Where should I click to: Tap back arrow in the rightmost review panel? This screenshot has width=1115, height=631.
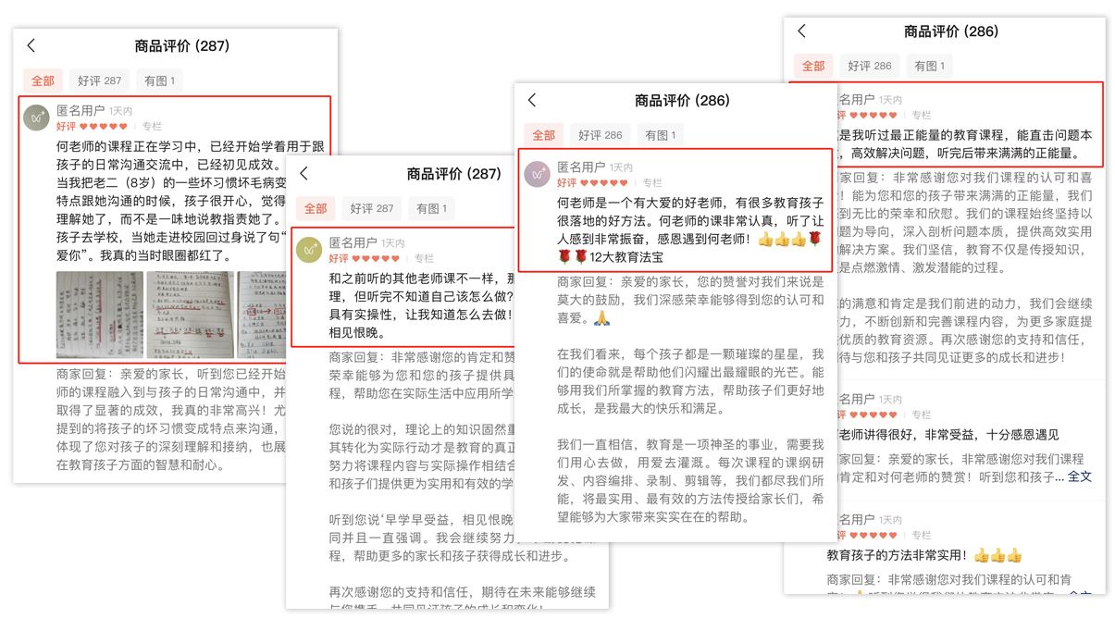pos(802,31)
